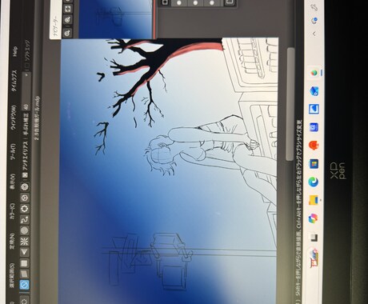
Task: Open Microsoft Store from the taskbar
Action: click(314, 164)
